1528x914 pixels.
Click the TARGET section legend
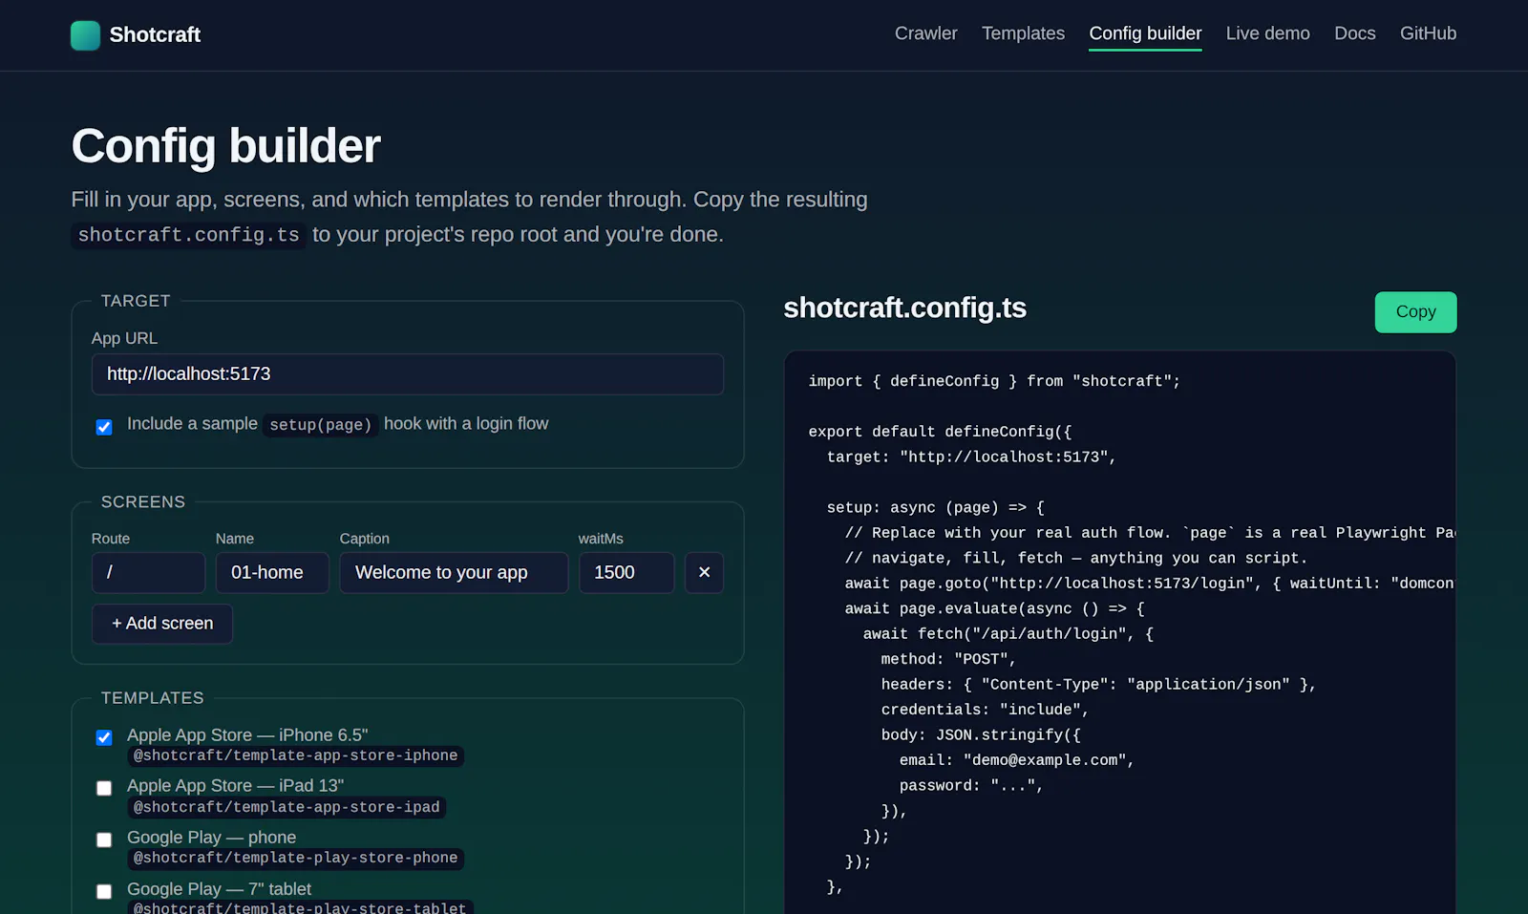136,301
